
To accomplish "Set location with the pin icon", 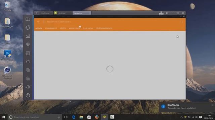I will pos(28,44).
